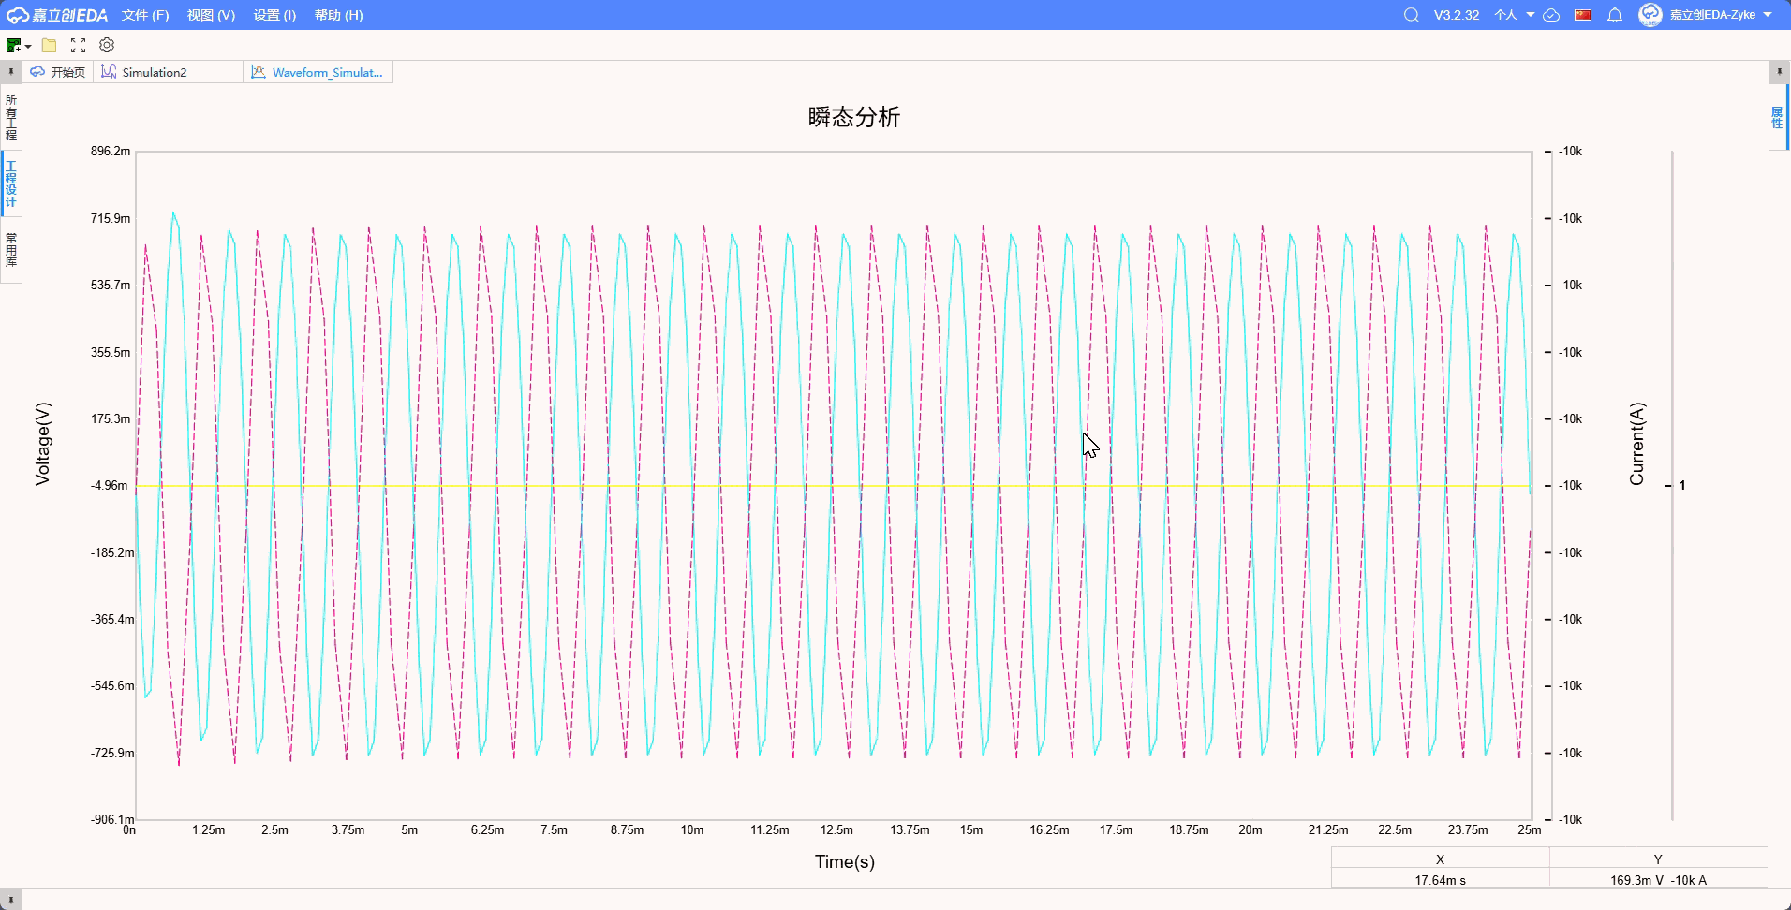The image size is (1791, 910).
Task: Expand the new project dropdown arrow
Action: (29, 46)
